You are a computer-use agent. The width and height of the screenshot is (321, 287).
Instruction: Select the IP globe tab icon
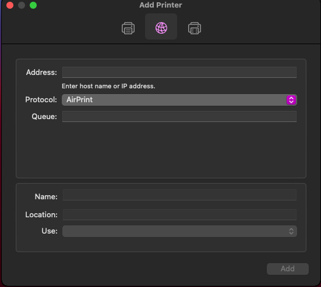pyautogui.click(x=161, y=28)
